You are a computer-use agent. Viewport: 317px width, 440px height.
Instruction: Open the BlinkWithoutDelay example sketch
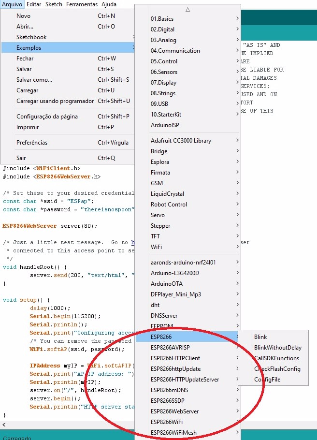click(273, 347)
